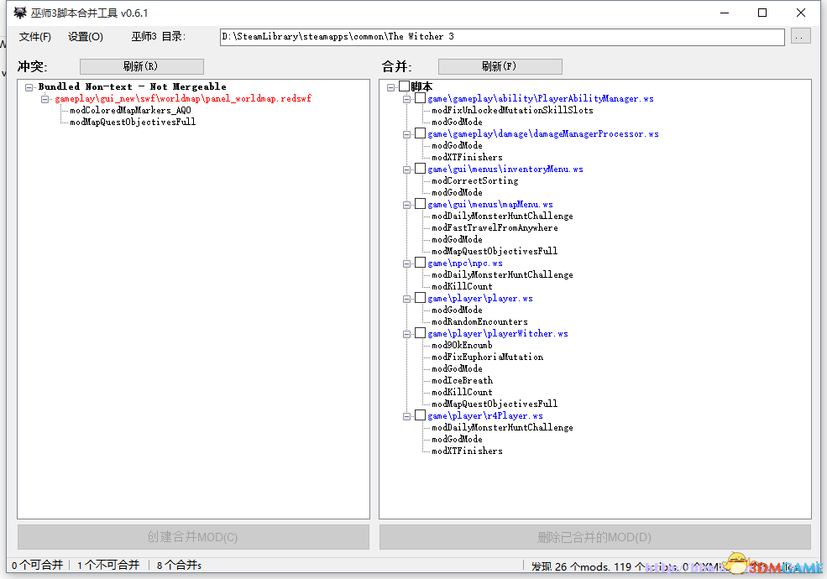This screenshot has height=579, width=827.
Task: Select modXTFinishers under damageManagerProcessor.ws
Action: [468, 157]
